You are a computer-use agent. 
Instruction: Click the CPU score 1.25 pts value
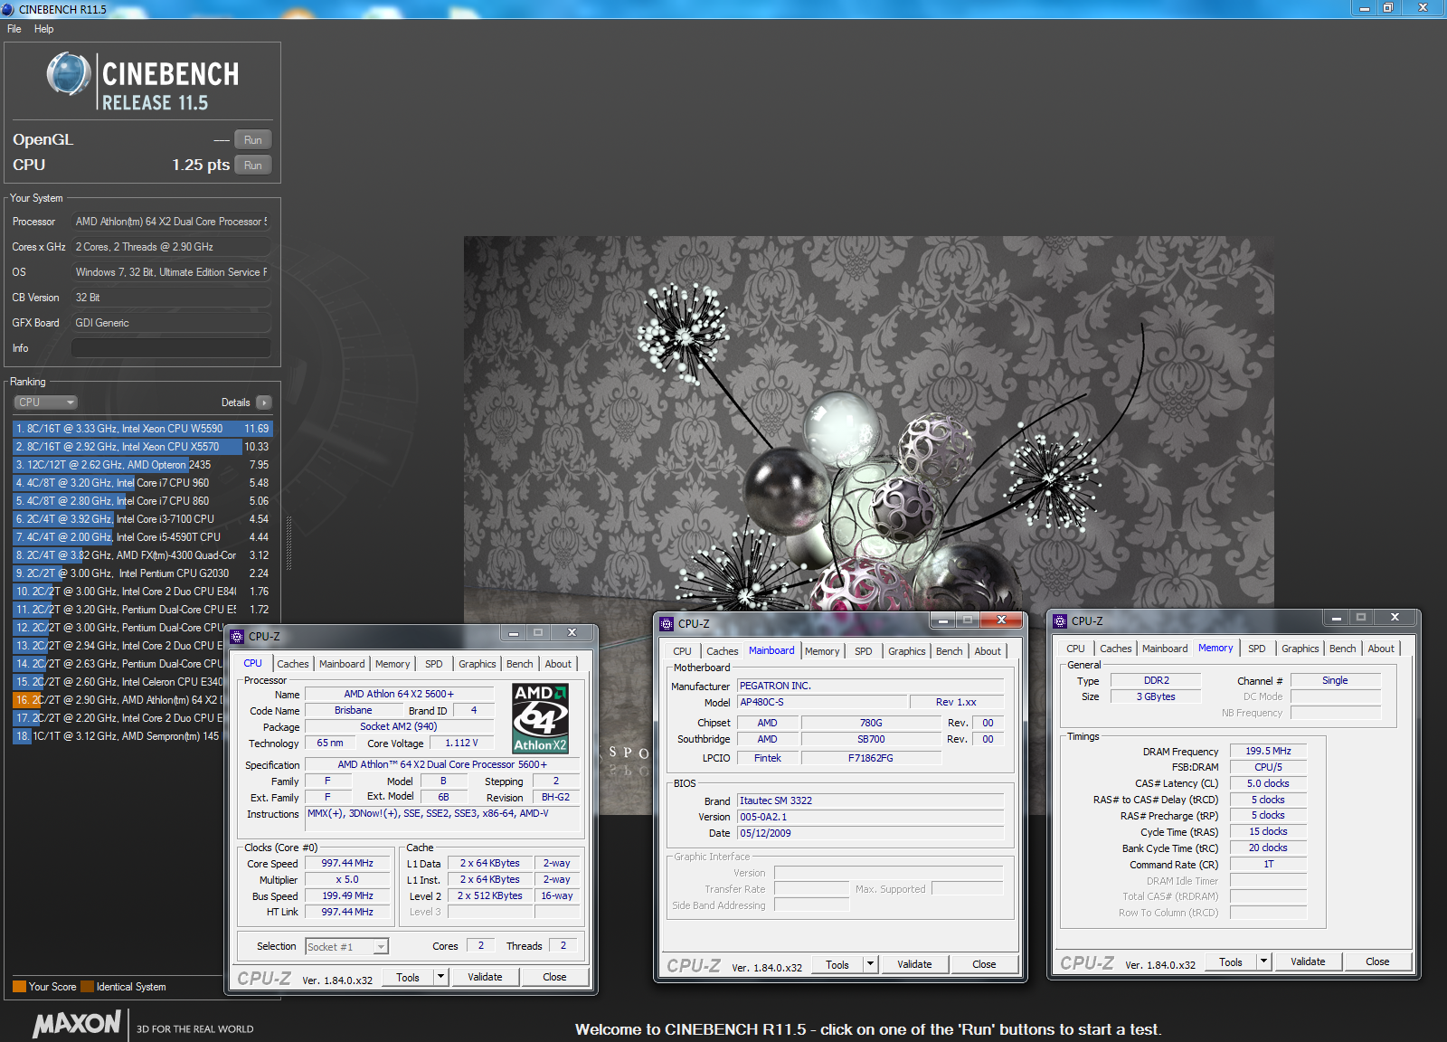(x=201, y=165)
